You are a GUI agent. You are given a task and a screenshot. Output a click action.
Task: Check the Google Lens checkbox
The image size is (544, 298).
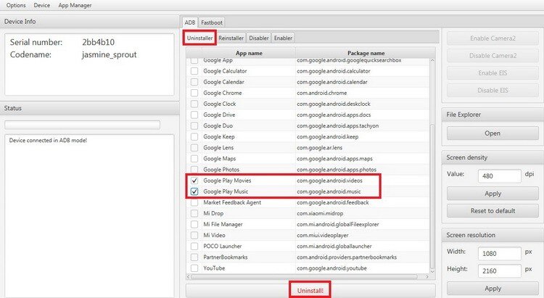click(194, 148)
